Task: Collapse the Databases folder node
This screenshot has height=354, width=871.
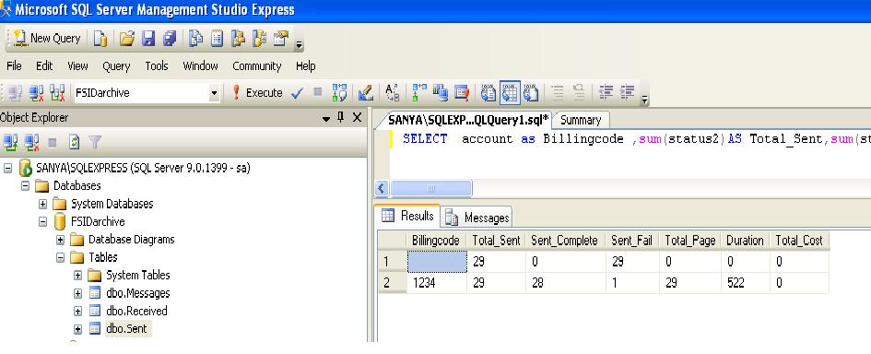Action: [x=25, y=185]
